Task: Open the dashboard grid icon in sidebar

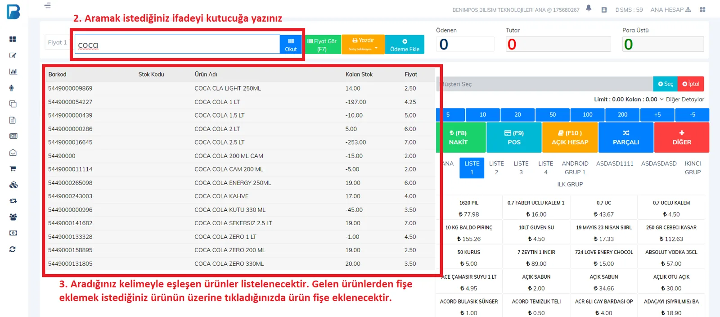Action: tap(13, 39)
